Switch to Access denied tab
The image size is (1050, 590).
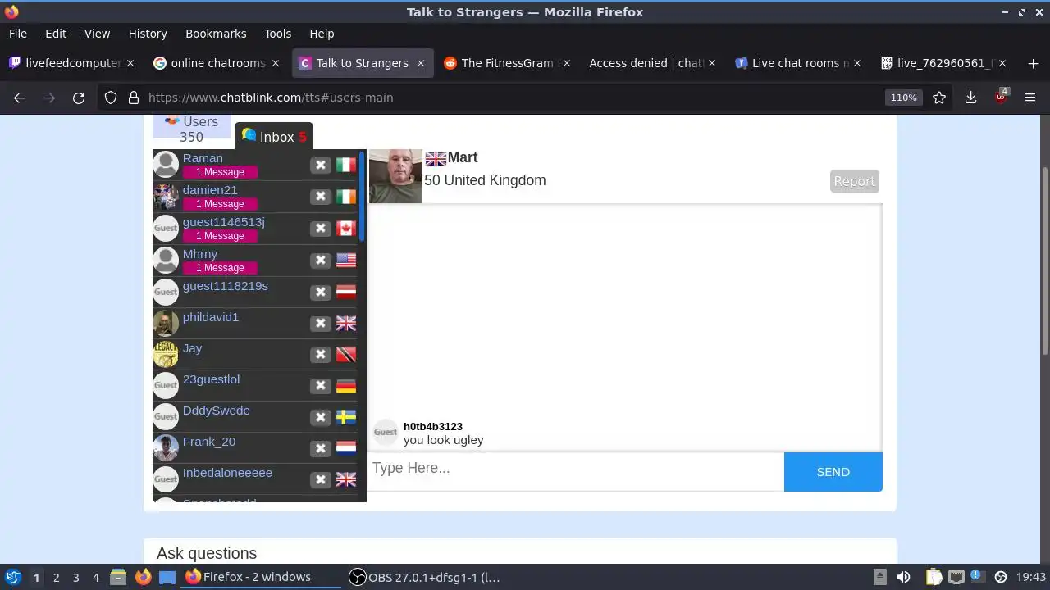click(x=652, y=63)
